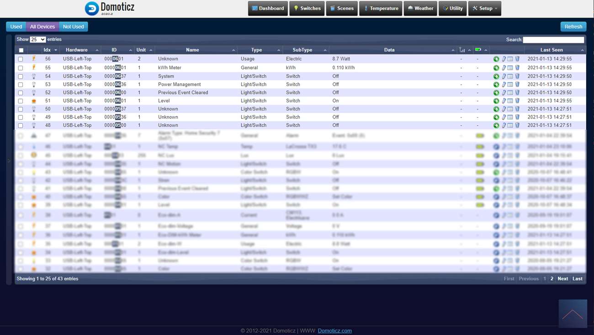Check the box for device Idx 55
The height and width of the screenshot is (335, 594).
pyautogui.click(x=21, y=68)
